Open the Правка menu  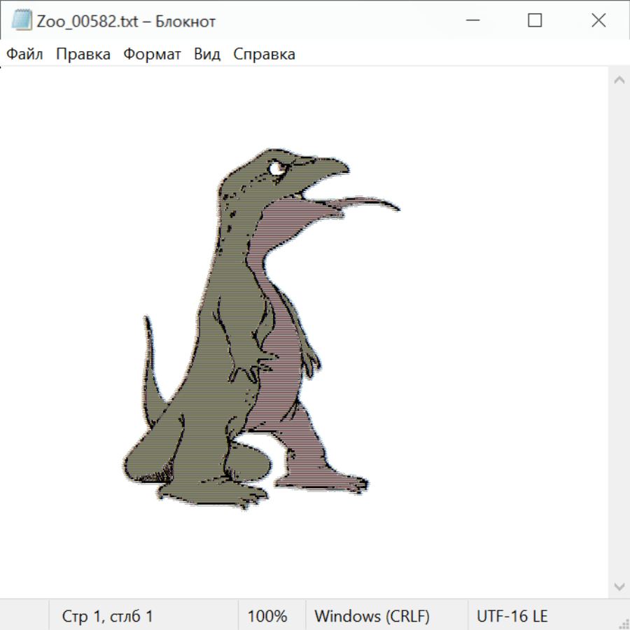pos(83,54)
